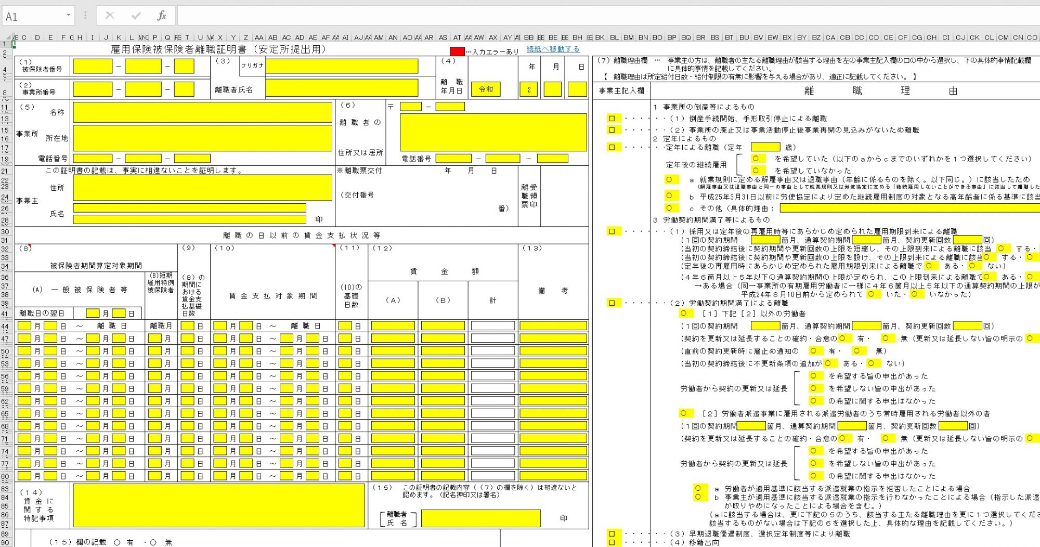Select row header 30
Screen dimensions: 1040x547
[x=5, y=232]
